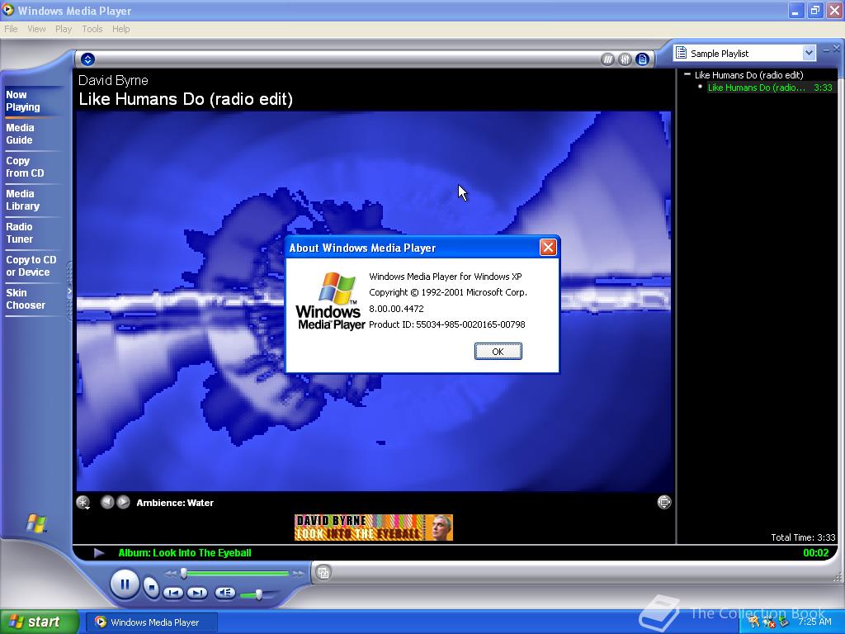This screenshot has height=634, width=845.
Task: Skip to the previous track
Action: [173, 593]
